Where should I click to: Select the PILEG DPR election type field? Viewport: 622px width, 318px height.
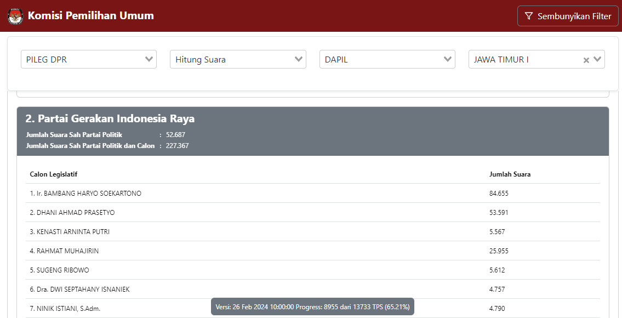click(x=82, y=60)
